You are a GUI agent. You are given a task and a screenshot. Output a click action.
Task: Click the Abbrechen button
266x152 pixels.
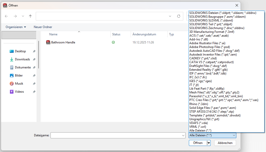tap(225, 143)
